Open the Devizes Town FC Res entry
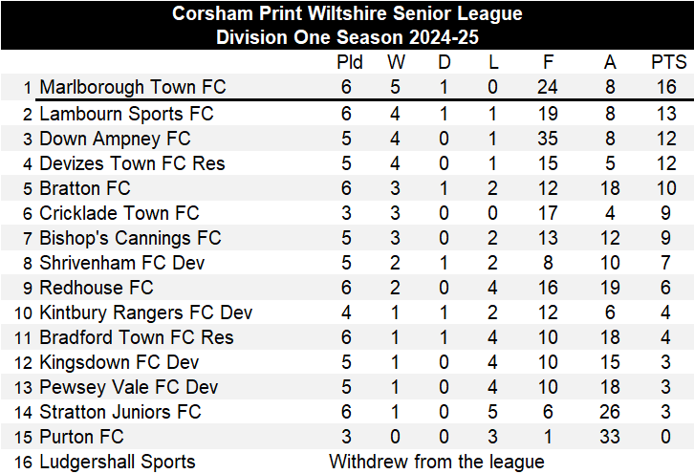This screenshot has height=474, width=694. tap(132, 163)
